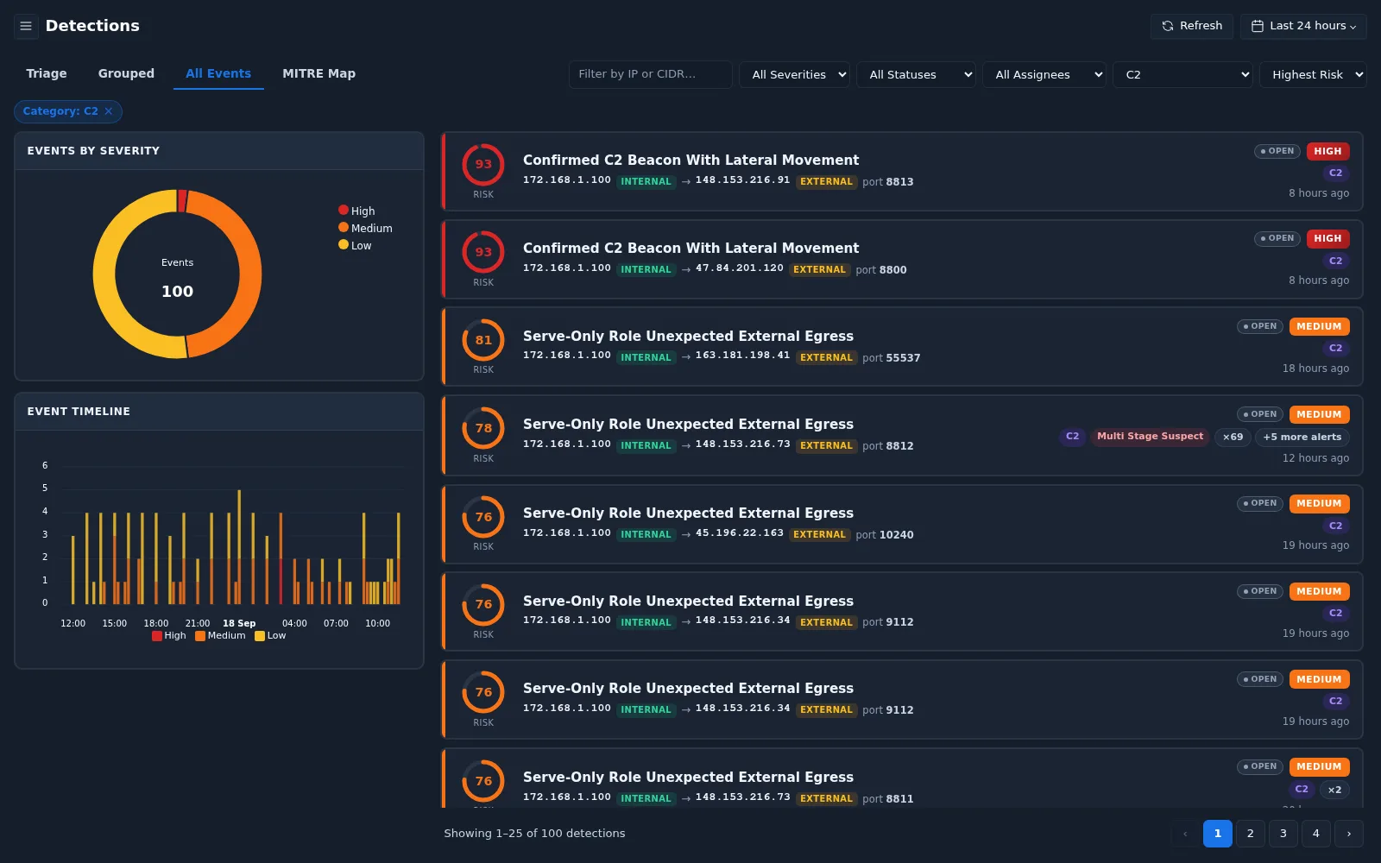Toggle Medium in the severity donut legend
The image size is (1381, 863).
coord(365,228)
